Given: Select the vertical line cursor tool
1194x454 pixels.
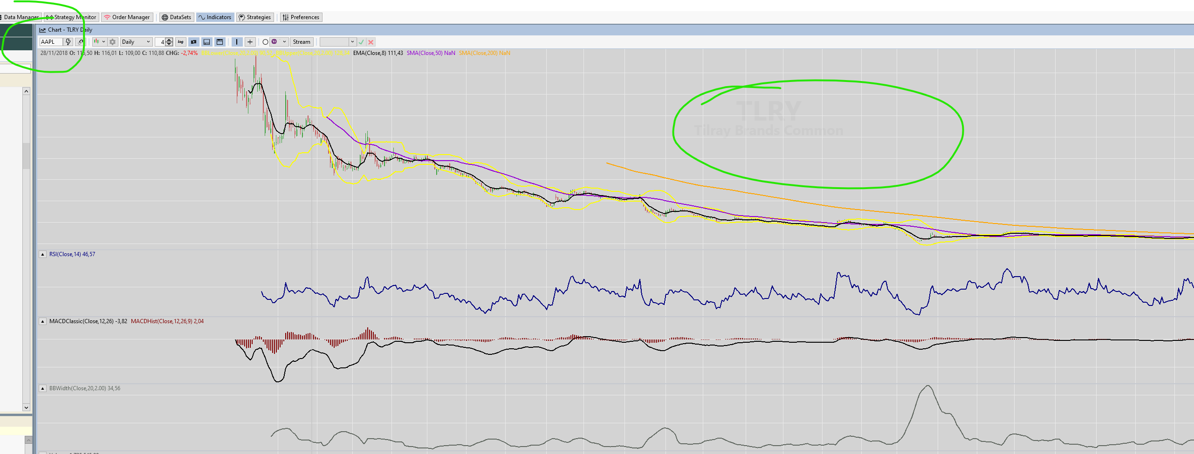Looking at the screenshot, I should pyautogui.click(x=237, y=42).
